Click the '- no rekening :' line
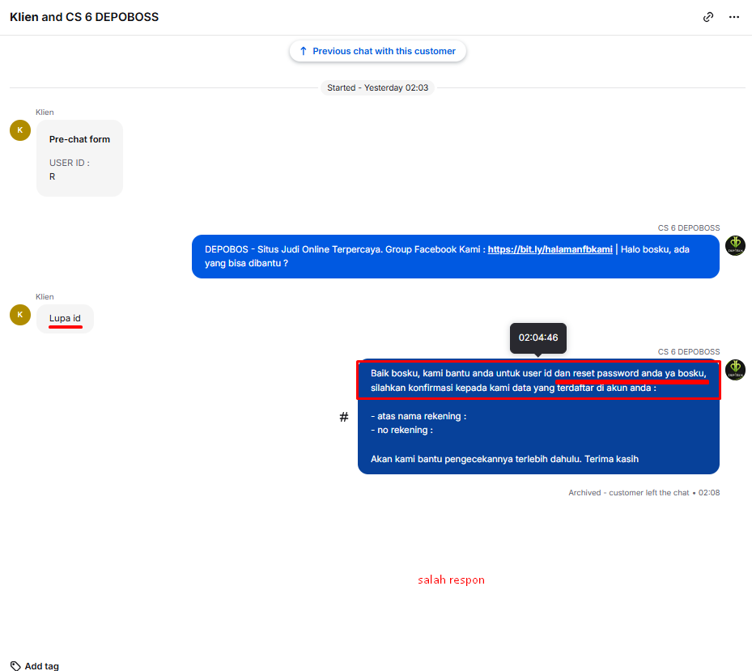Screen dimensions: 752x671 [x=401, y=431]
